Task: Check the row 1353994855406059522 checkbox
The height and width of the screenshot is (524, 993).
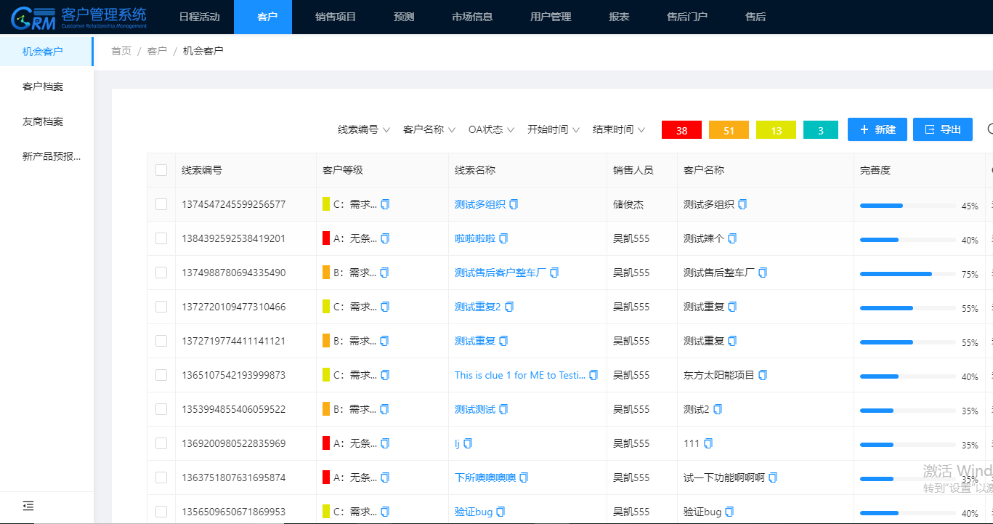Action: coord(161,409)
